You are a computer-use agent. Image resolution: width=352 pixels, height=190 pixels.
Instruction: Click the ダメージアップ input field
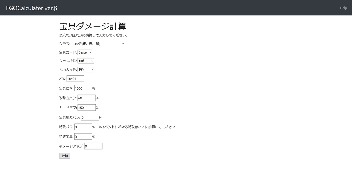tap(93, 146)
